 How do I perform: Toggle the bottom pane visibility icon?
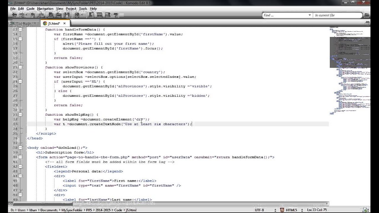click(x=99, y=15)
